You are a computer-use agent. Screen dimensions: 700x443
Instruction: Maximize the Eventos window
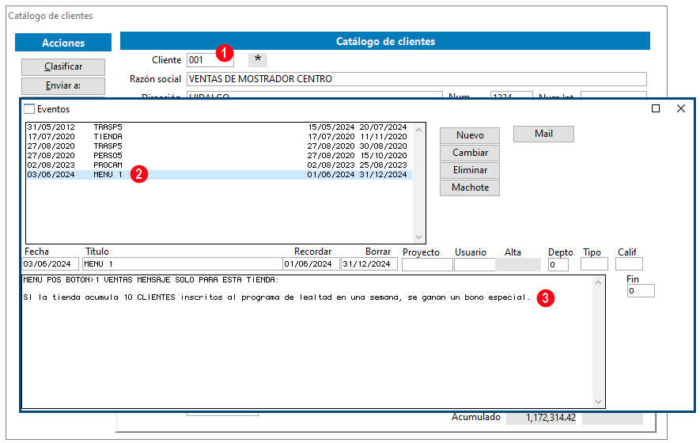pyautogui.click(x=656, y=108)
